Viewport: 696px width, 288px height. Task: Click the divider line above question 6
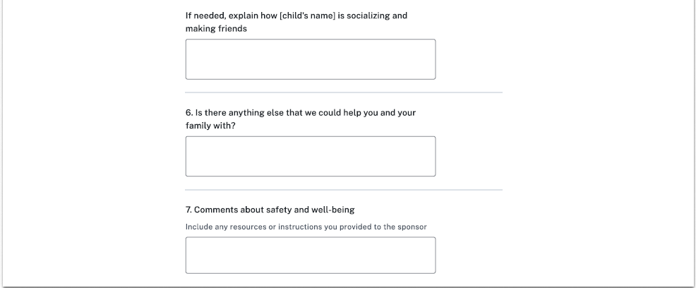point(344,92)
